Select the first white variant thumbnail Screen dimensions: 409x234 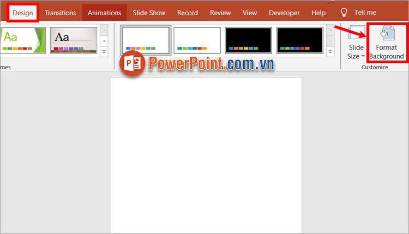pyautogui.click(x=146, y=40)
